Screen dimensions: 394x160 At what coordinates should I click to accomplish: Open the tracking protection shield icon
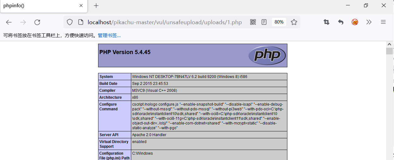coord(70,22)
